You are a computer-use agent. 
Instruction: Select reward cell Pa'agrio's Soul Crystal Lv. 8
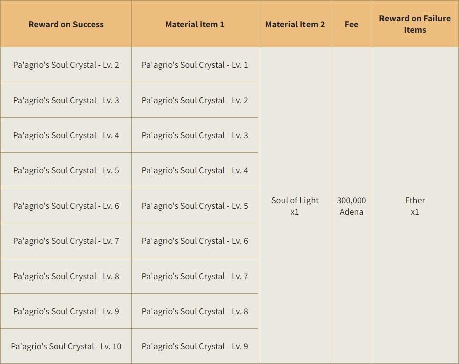coord(66,276)
